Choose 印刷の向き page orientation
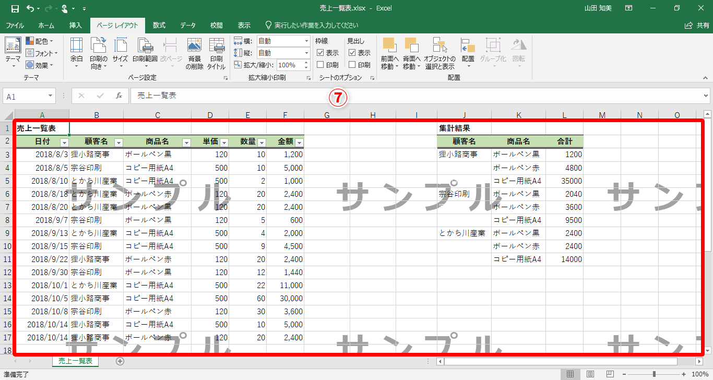The image size is (713, 380). click(98, 52)
